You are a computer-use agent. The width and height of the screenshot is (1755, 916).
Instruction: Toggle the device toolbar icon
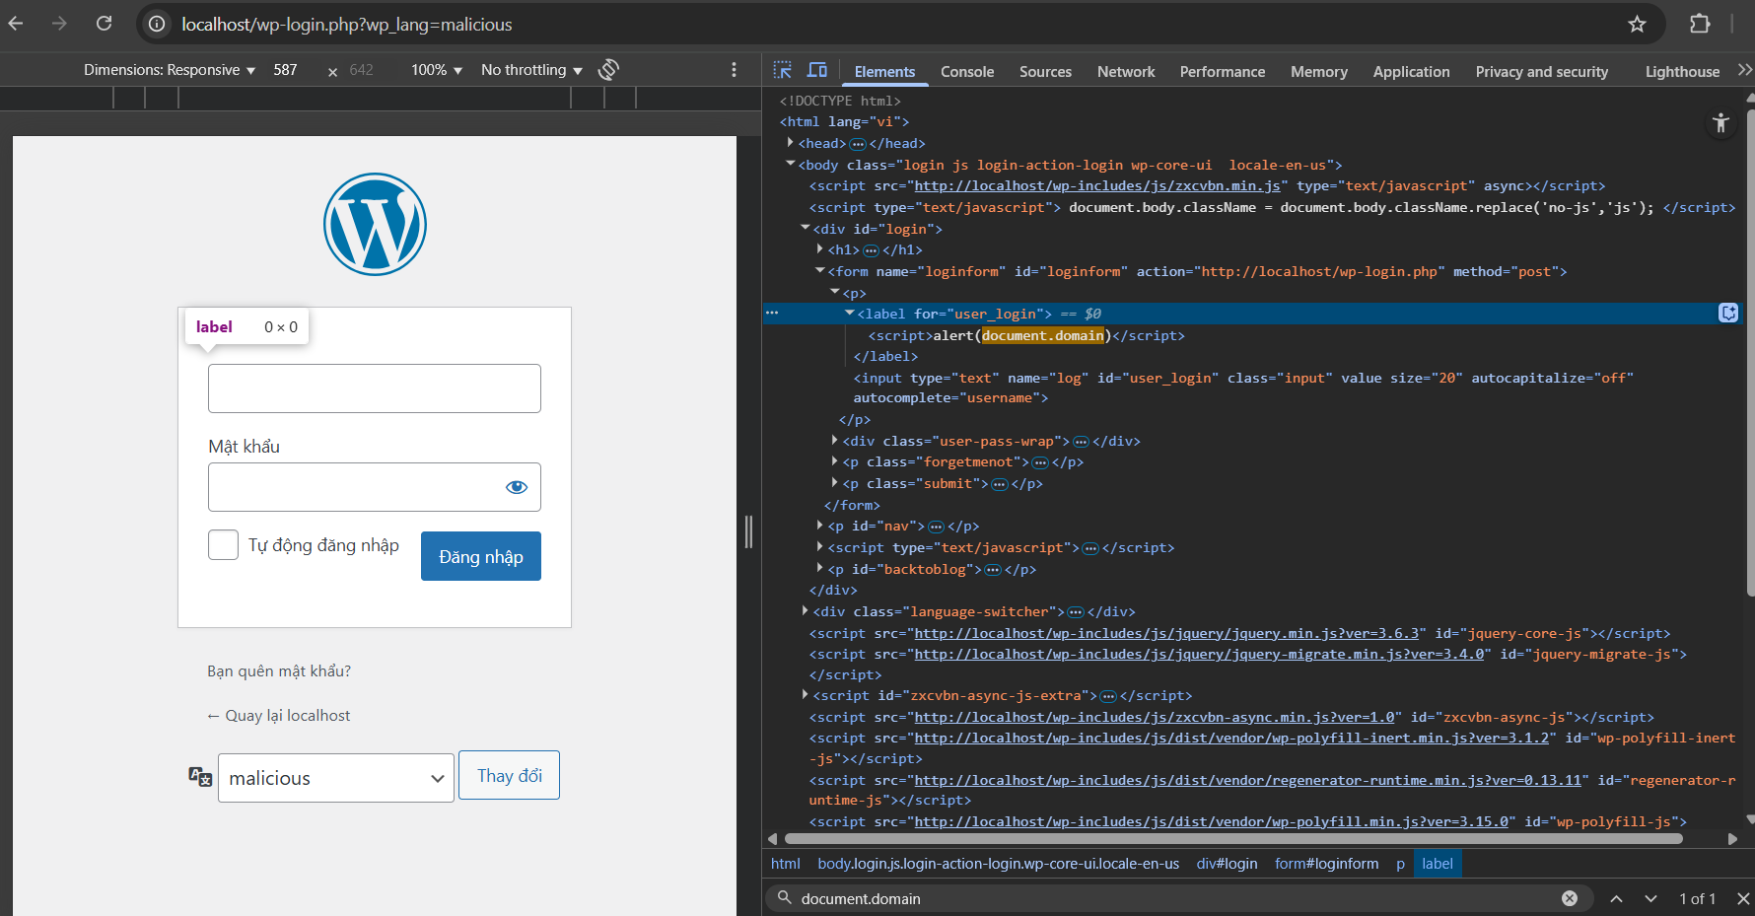pyautogui.click(x=817, y=70)
